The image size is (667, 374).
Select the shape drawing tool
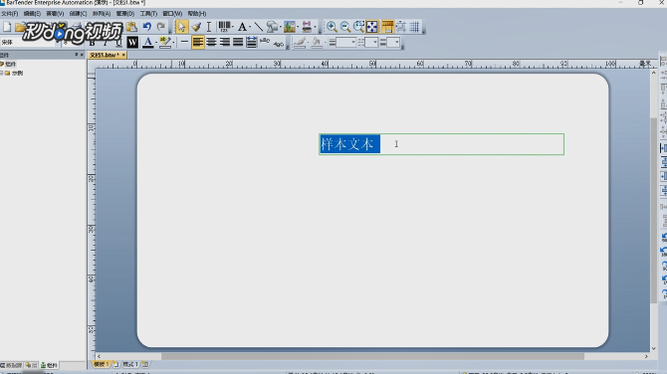coord(272,27)
